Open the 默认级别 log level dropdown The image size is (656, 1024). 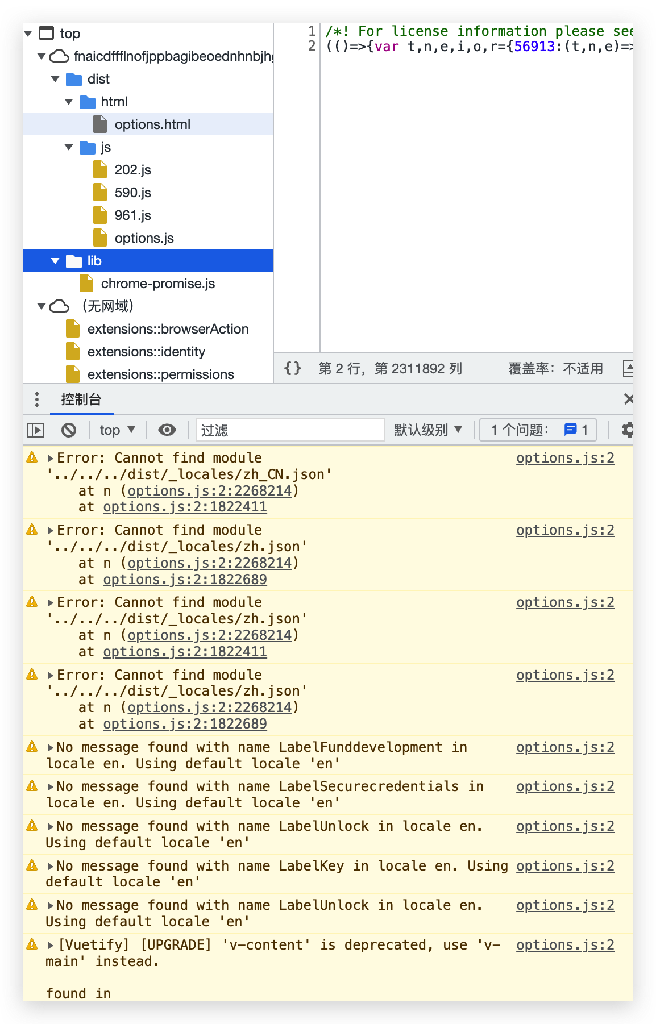(x=428, y=430)
